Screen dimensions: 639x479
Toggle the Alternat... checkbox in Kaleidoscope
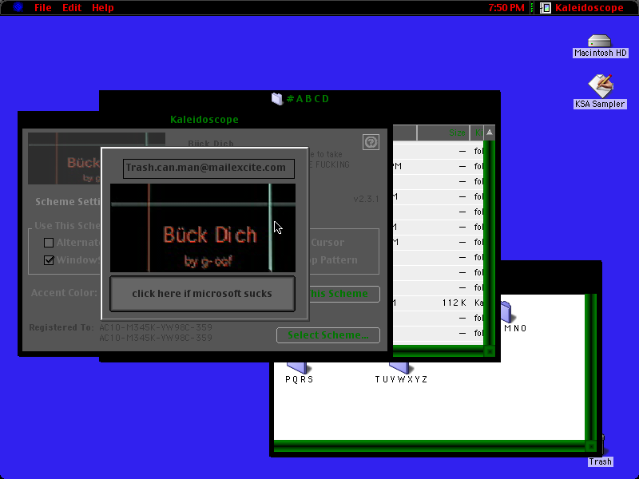click(49, 243)
